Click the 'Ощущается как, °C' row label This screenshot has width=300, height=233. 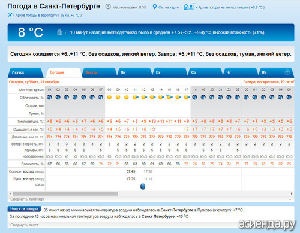tap(28, 129)
